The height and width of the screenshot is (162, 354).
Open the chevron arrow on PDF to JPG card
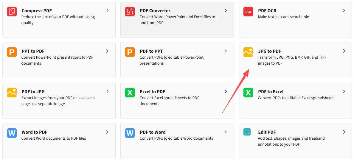pos(108,91)
